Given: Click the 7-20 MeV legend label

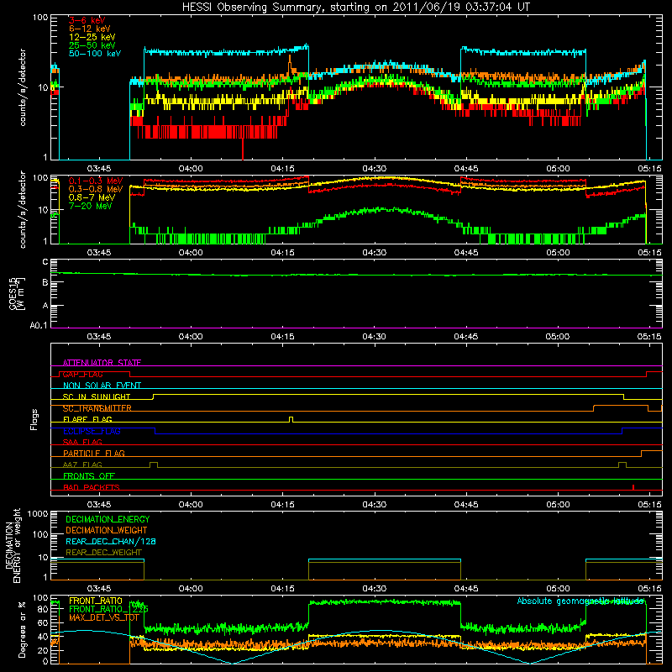Looking at the screenshot, I should tap(91, 206).
